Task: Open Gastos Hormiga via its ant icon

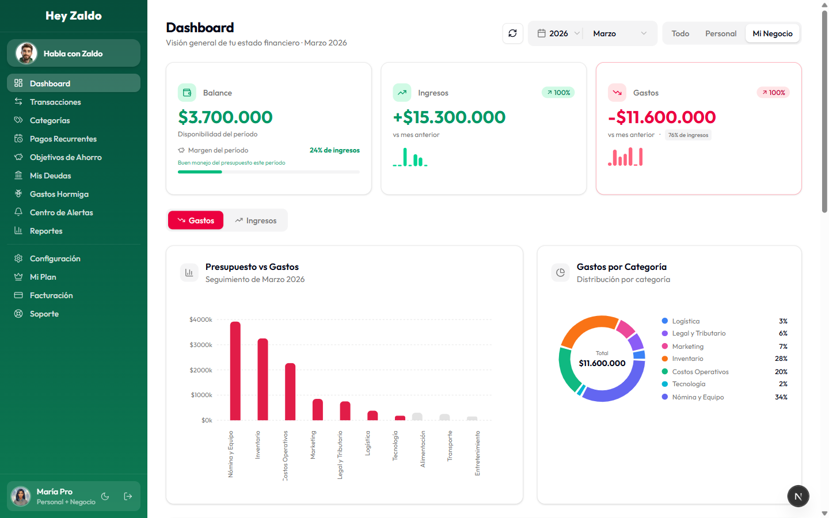Action: coord(19,194)
